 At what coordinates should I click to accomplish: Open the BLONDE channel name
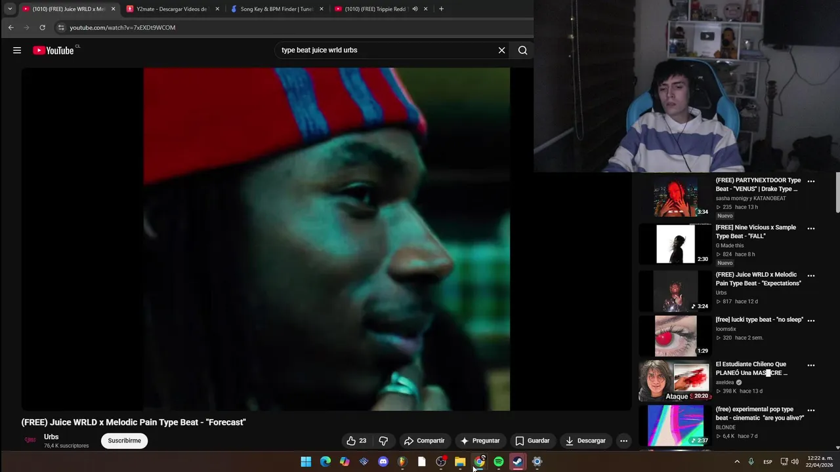(726, 427)
